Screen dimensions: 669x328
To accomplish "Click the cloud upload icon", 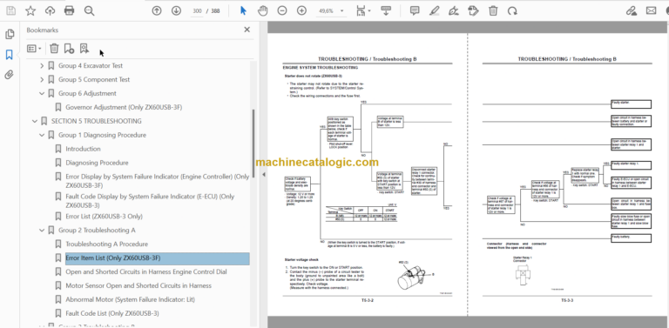I will (x=50, y=10).
